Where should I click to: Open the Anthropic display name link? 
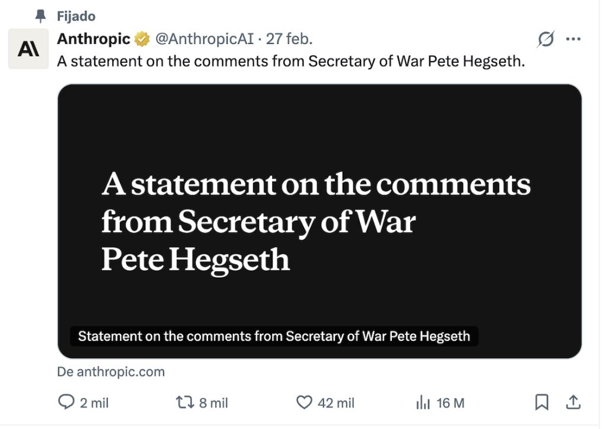93,40
